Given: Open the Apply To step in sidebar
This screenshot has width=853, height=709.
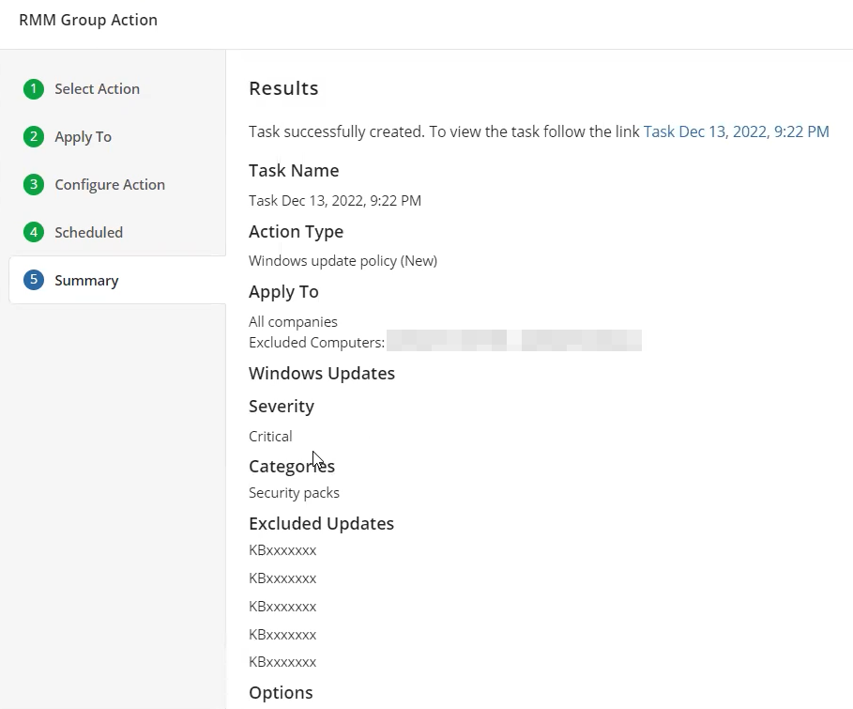Looking at the screenshot, I should click(x=83, y=137).
